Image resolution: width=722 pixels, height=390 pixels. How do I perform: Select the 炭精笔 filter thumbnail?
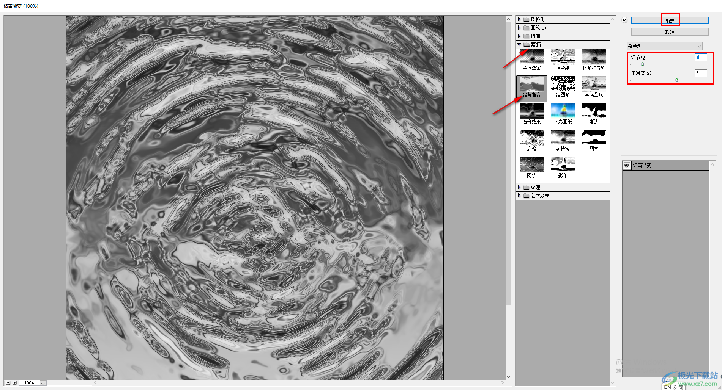click(x=563, y=141)
